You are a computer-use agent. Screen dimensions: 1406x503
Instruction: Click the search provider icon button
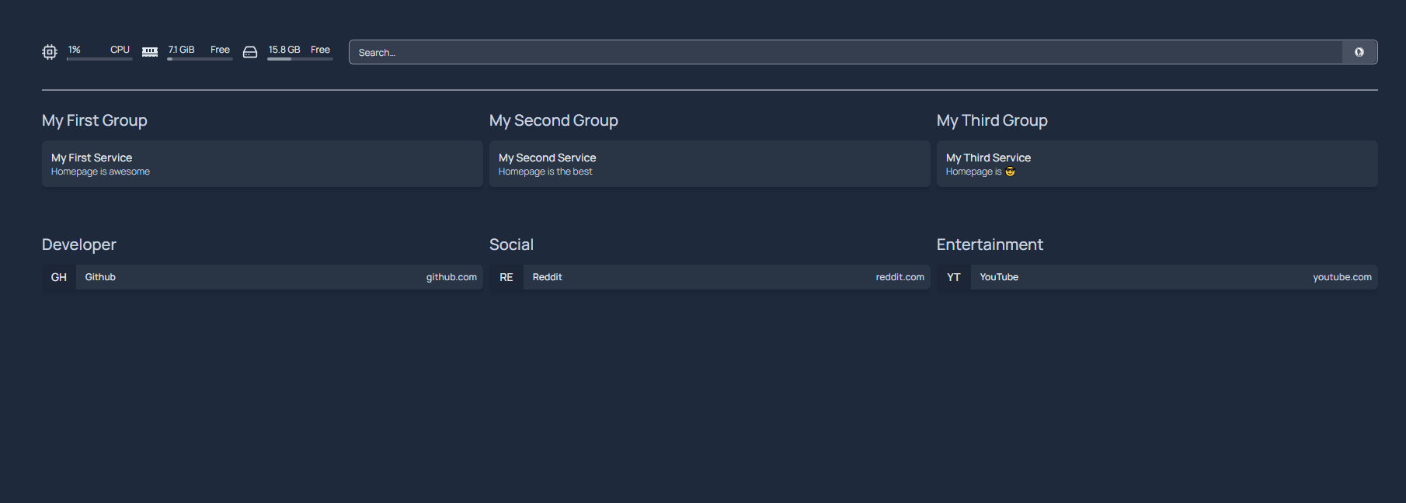[x=1359, y=52]
